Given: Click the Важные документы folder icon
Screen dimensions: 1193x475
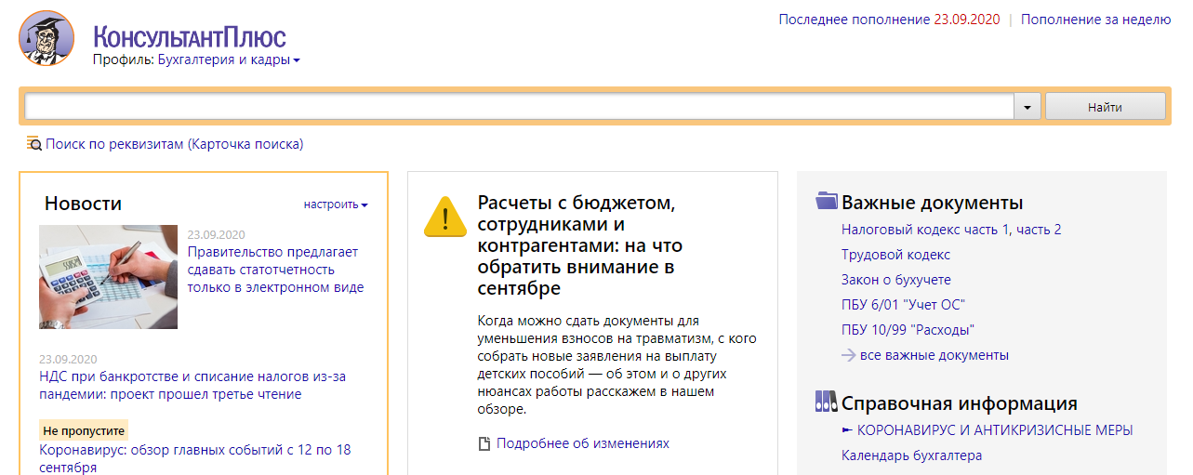Looking at the screenshot, I should (x=826, y=202).
